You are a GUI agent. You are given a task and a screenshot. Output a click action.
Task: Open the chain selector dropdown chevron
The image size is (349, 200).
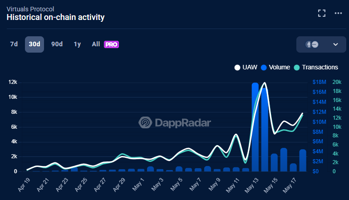[336, 44]
